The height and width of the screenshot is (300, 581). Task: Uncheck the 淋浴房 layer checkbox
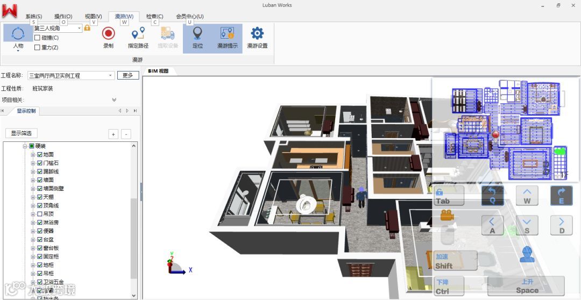(40, 223)
